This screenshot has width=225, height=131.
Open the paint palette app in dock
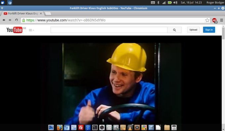144,127
